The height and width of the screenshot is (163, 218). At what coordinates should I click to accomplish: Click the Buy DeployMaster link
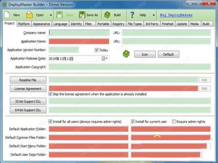(x=176, y=15)
